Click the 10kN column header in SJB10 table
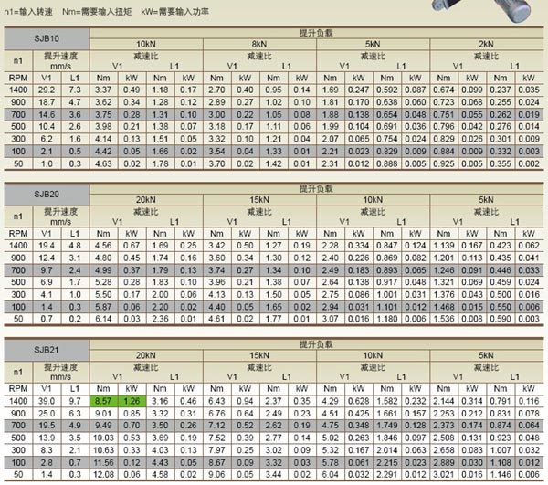Viewport: 548px width, 485px height. [146, 44]
